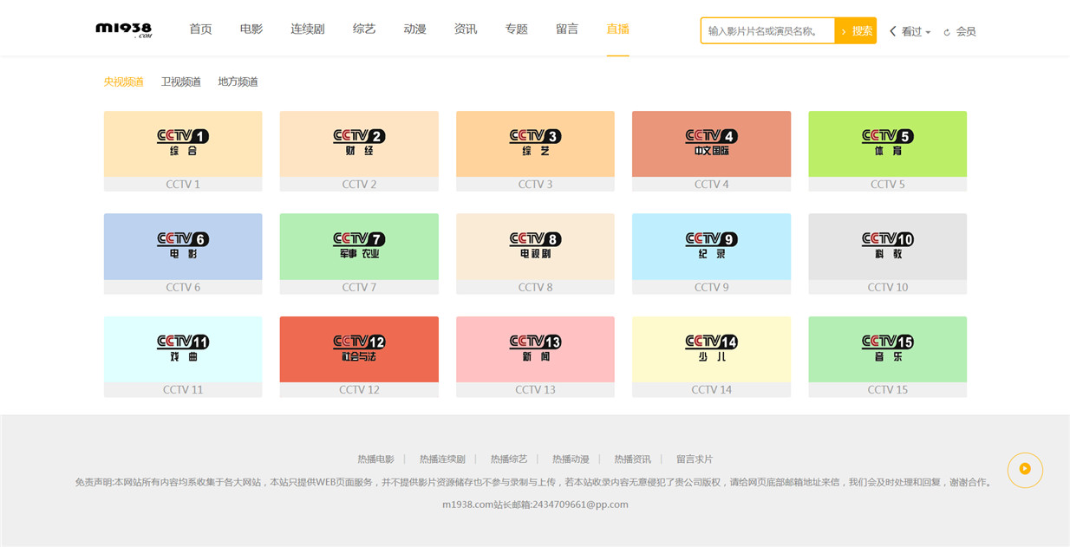Open the CCTV 5 体育 channel thumbnail
This screenshot has height=547, width=1070.
coord(887,144)
